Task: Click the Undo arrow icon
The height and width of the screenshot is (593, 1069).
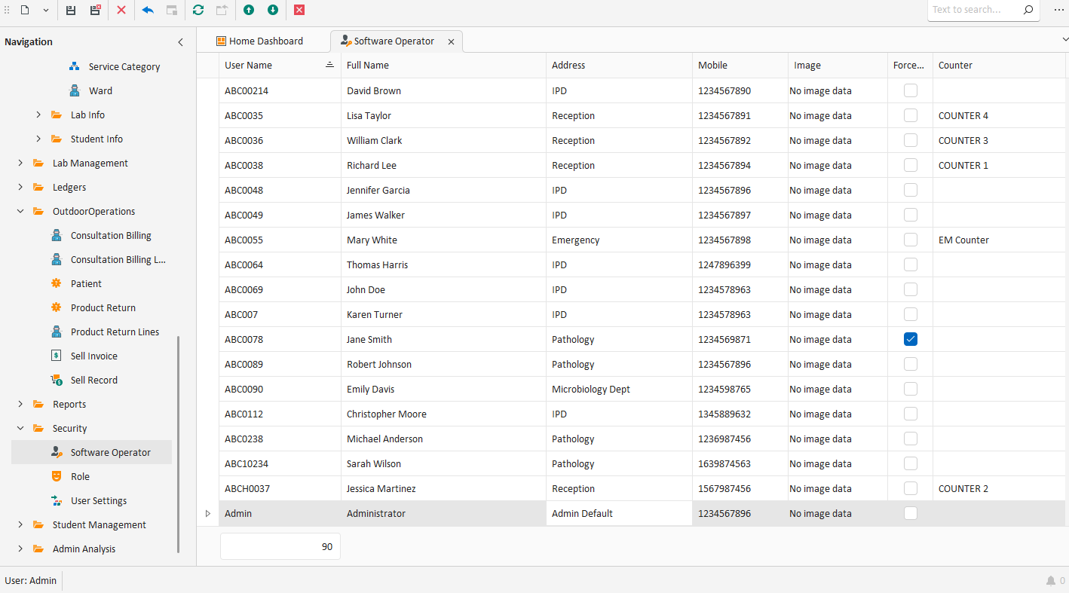Action: point(147,10)
